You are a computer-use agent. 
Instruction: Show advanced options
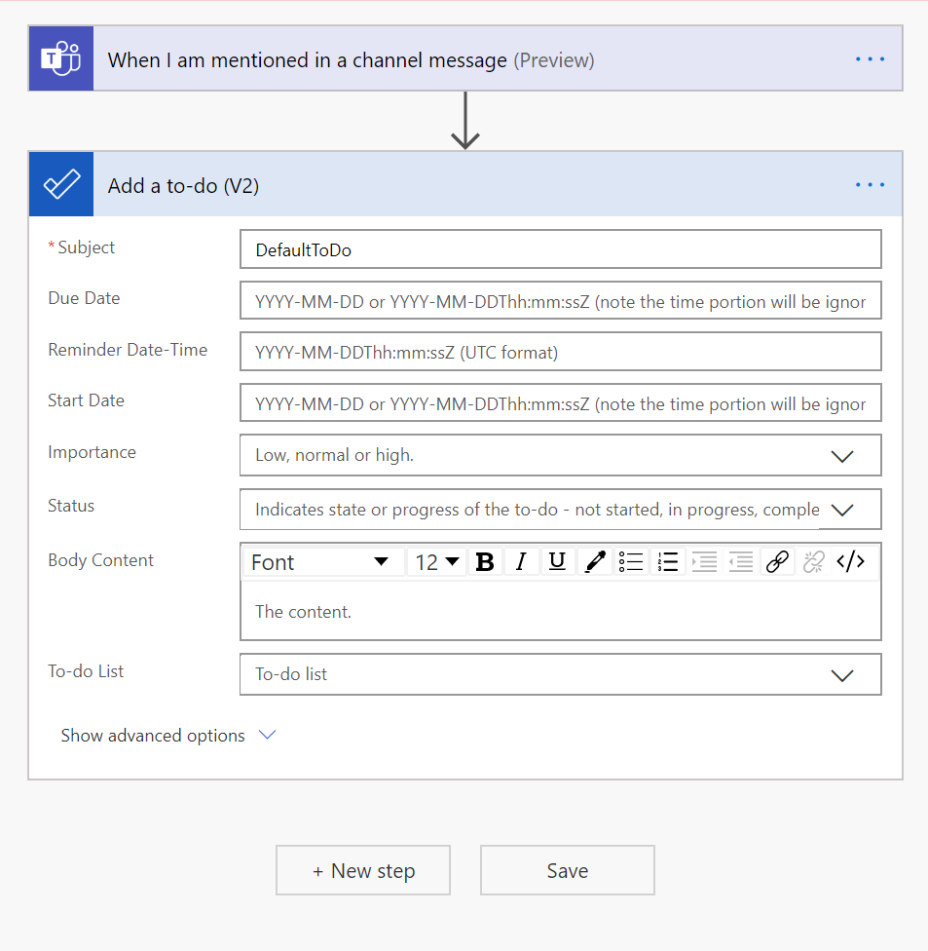coord(167,735)
